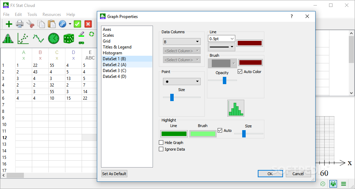
Task: Select DataSet 3 (C) in the list
Action: (x=127, y=71)
